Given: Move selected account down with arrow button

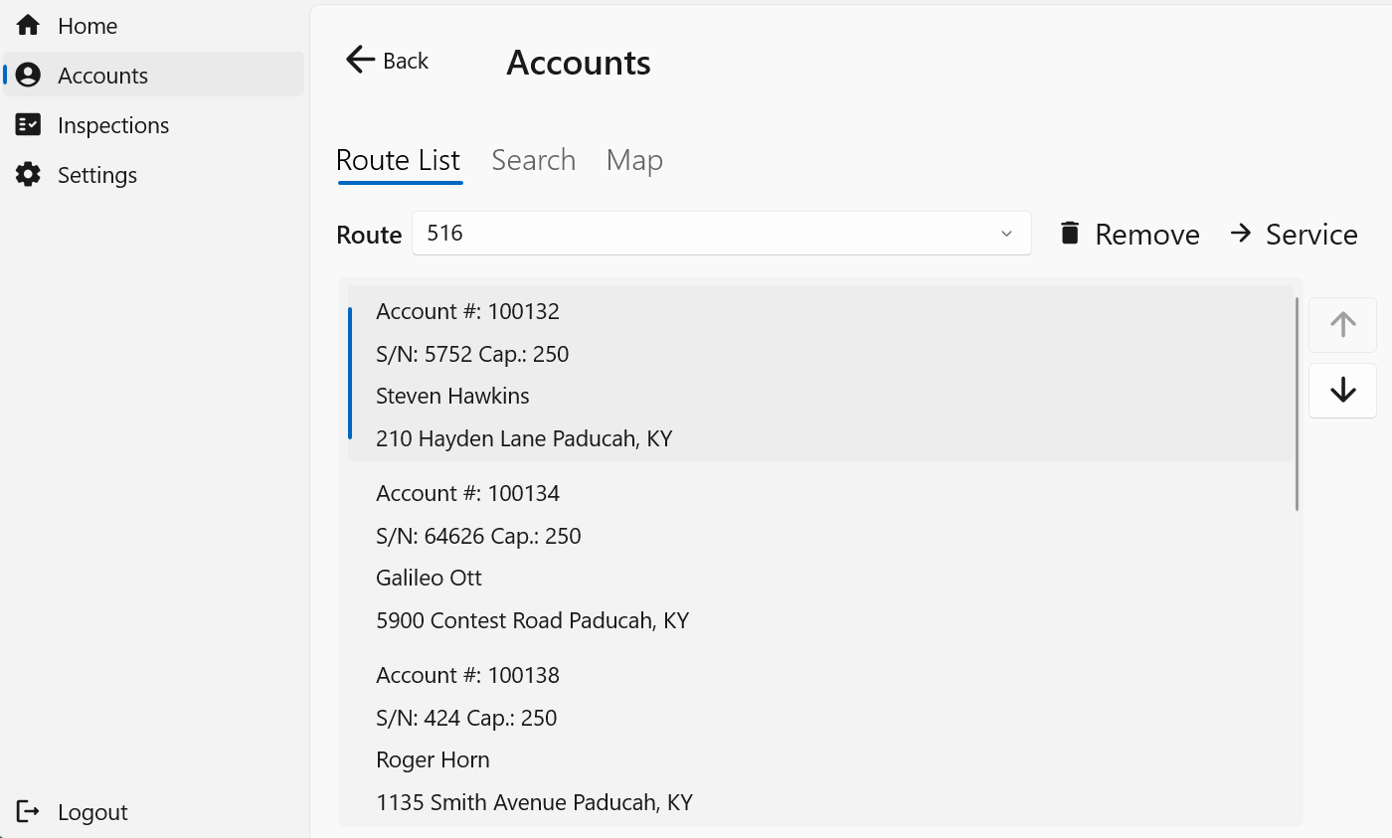Looking at the screenshot, I should click(1342, 390).
